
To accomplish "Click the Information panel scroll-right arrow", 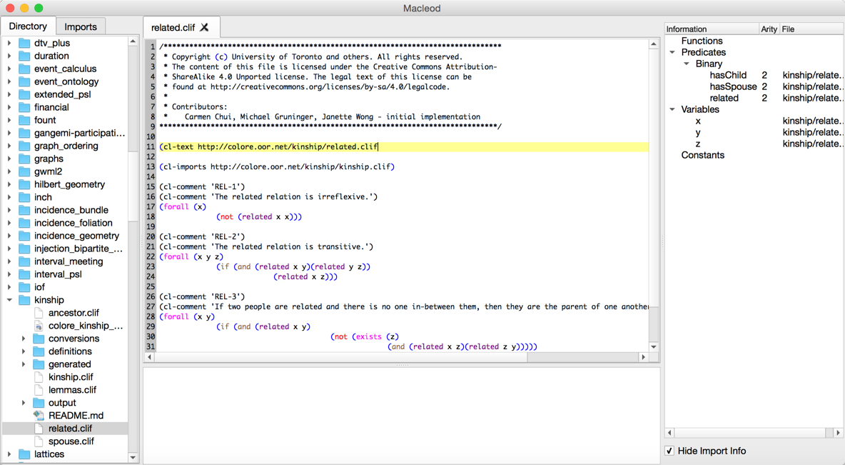I will click(838, 433).
